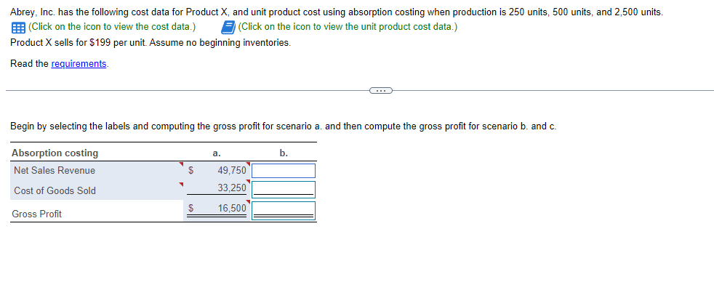
Task: Click the Gross Profit row label
Action: coord(36,214)
